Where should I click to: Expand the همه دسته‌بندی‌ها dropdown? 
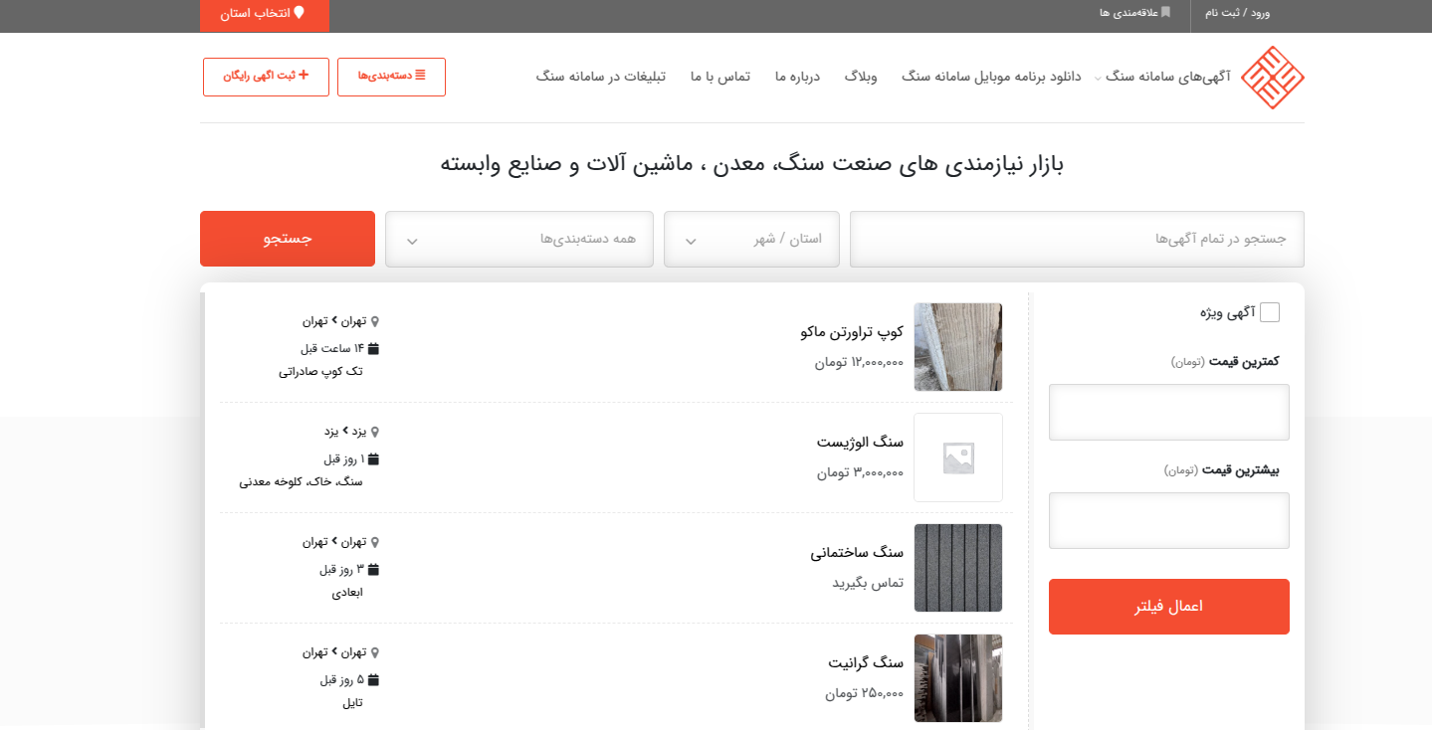[x=518, y=240]
